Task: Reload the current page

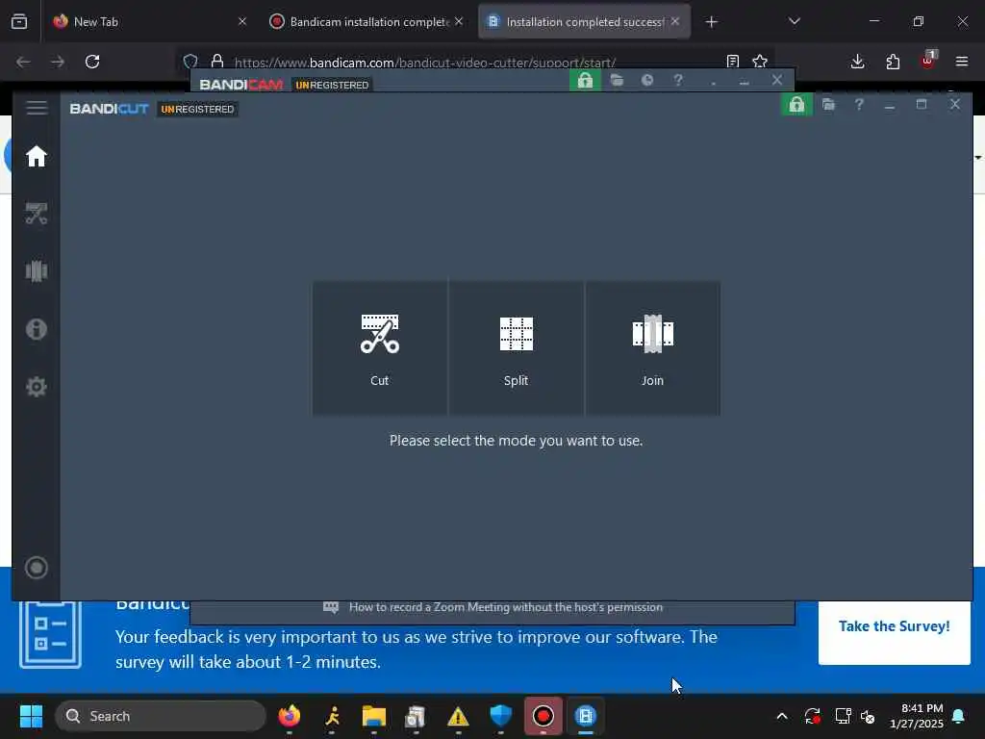Action: [92, 62]
